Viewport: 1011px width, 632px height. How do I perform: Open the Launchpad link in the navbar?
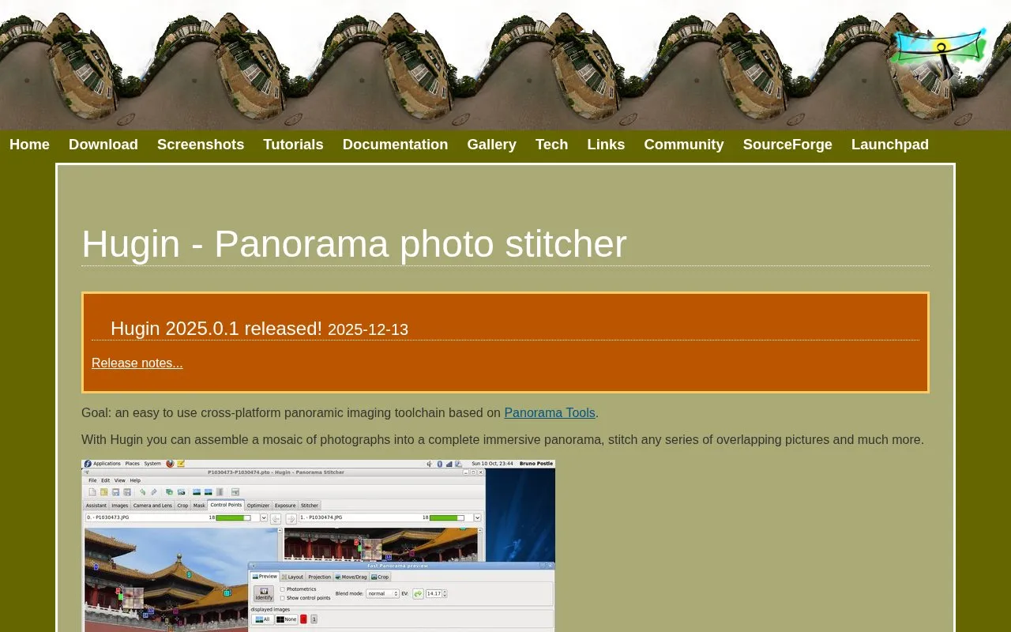(x=890, y=145)
